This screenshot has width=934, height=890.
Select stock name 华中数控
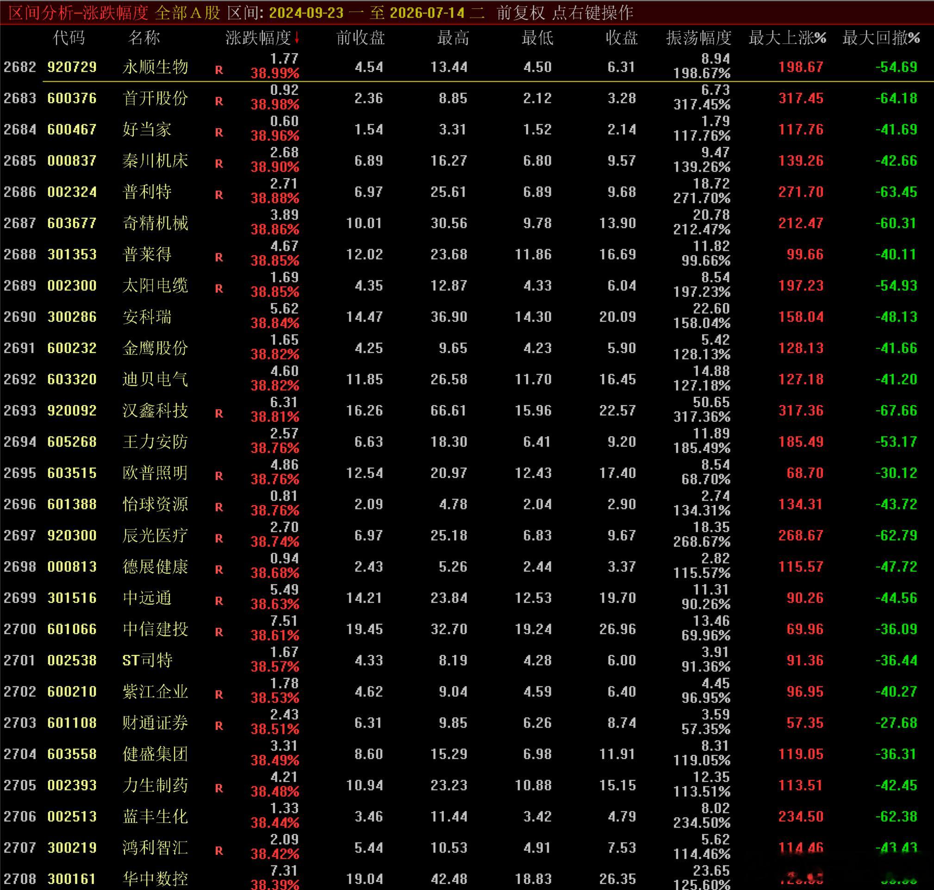click(155, 878)
